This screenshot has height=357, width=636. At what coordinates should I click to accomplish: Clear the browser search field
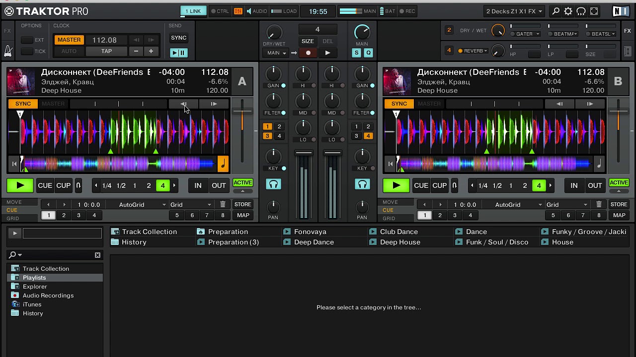tap(97, 255)
